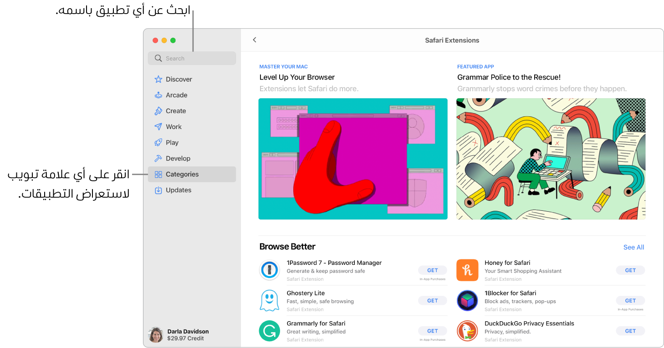This screenshot has height=348, width=664.
Task: Open the See All link for Browse Better
Action: click(x=633, y=247)
